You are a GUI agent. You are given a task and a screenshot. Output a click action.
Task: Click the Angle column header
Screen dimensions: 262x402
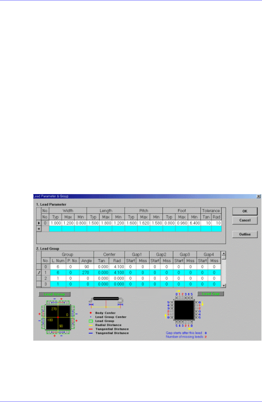pyautogui.click(x=87, y=261)
